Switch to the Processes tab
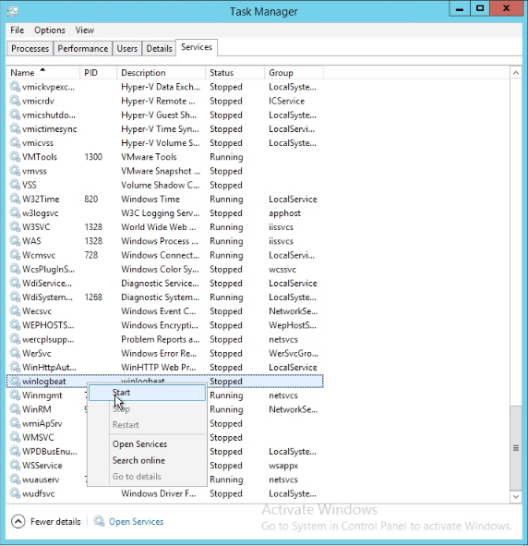This screenshot has width=528, height=546. coord(30,48)
